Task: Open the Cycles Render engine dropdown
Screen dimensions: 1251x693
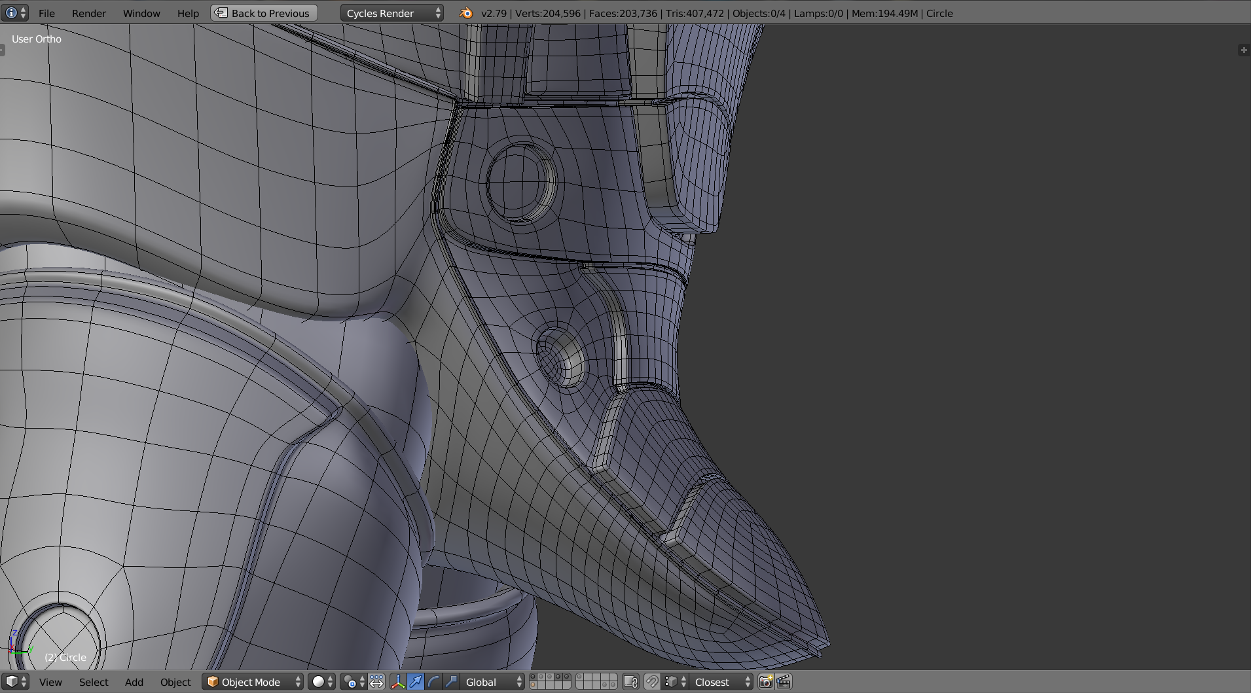Action: pyautogui.click(x=391, y=13)
